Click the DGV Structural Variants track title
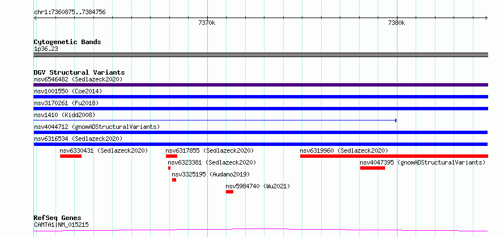Screen dimensions: 504x237 click(x=79, y=72)
